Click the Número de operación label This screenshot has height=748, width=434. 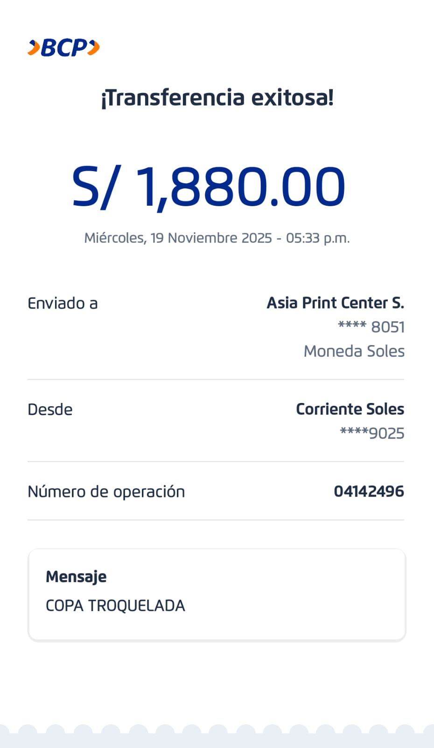pos(106,492)
